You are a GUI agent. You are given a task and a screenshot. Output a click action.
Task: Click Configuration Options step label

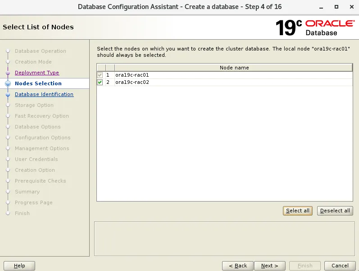tap(43, 138)
